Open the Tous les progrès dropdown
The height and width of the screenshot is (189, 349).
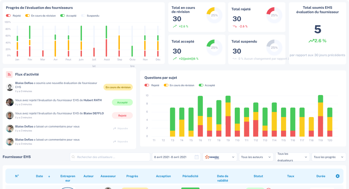coord(329,157)
